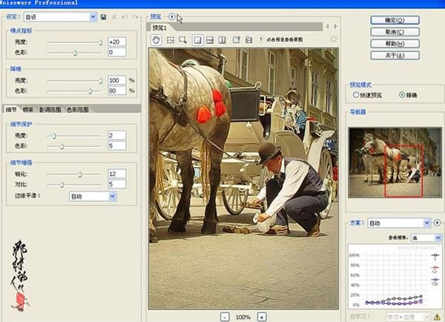Choose the dashed rectangle region selection tool
The height and width of the screenshot is (322, 445).
coord(171,40)
